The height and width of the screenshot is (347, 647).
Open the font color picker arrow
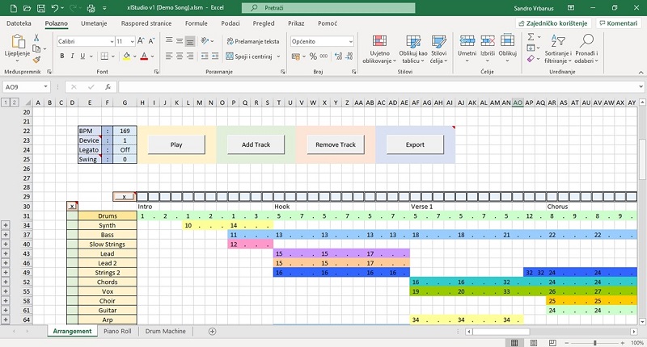click(x=153, y=56)
